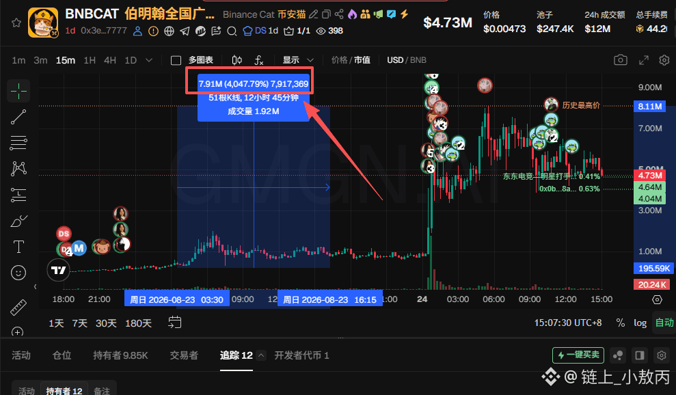Switch chart to 市值 market cap mode
Screen dimensions: 676x395
tap(362, 60)
